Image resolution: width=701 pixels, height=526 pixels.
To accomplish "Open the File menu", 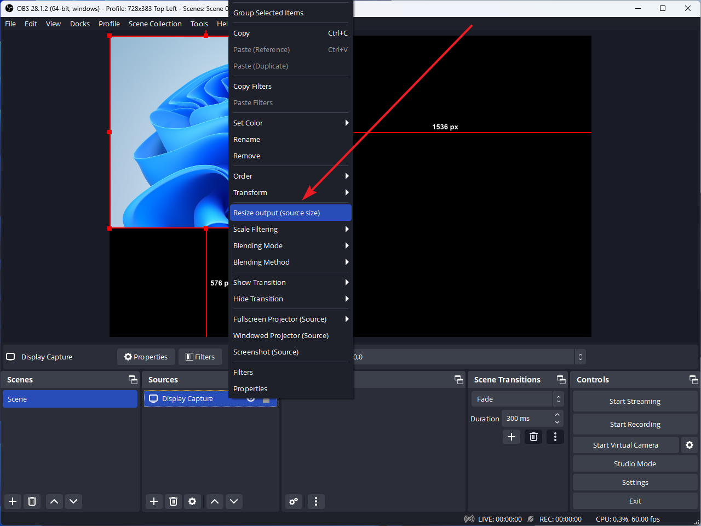I will (10, 24).
